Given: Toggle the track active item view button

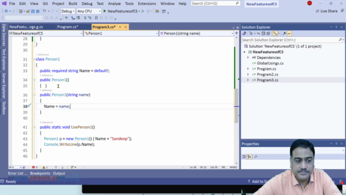Looking at the screenshot, I should pos(275,34).
